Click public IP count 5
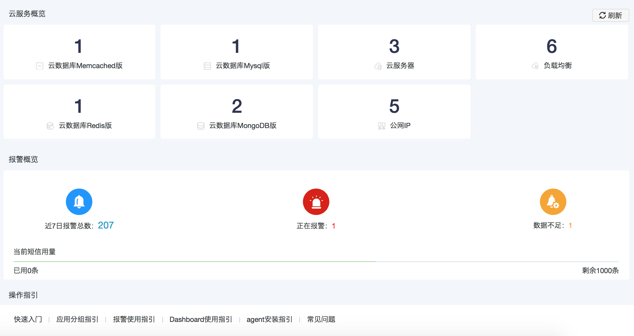Screen dimensions: 634x336 tap(394, 106)
